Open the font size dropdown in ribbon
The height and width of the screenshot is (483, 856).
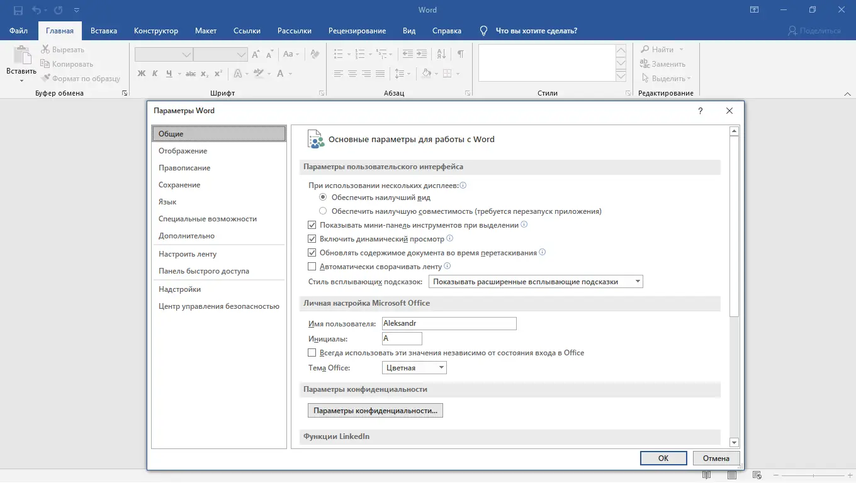[242, 55]
